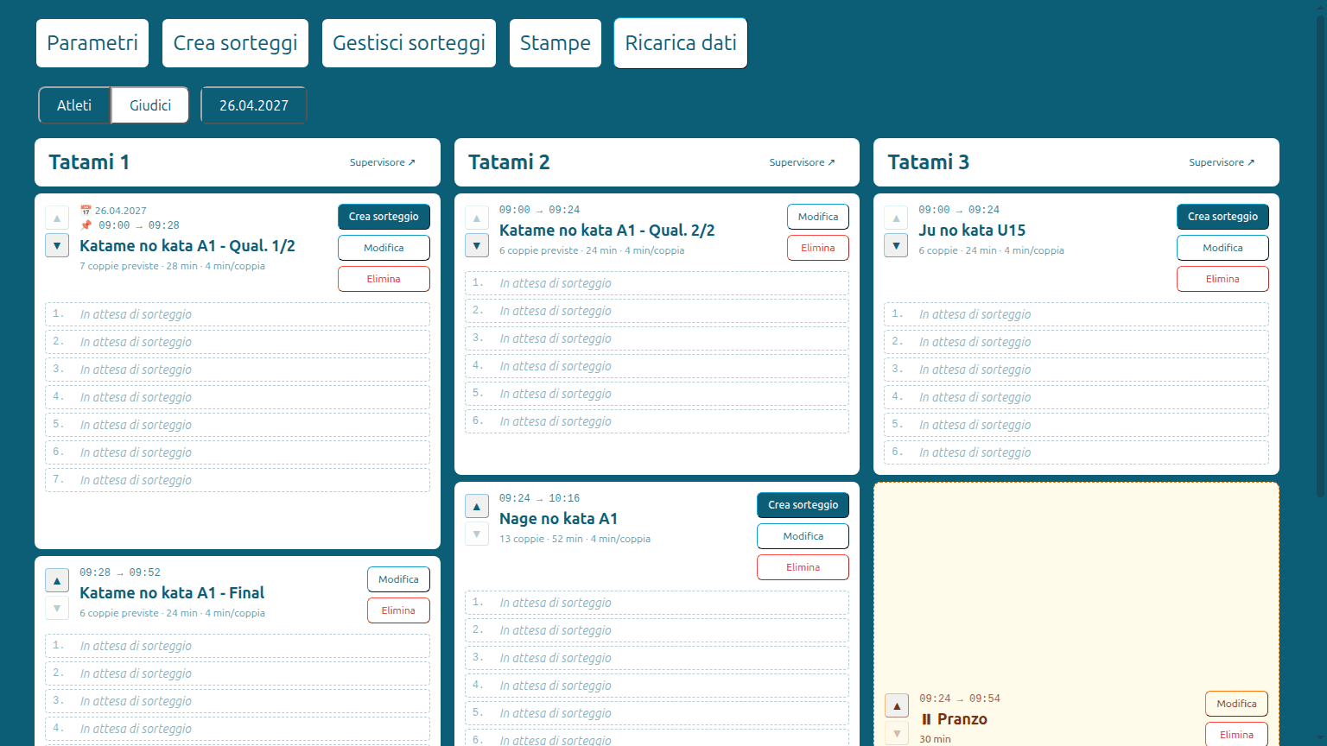Create draw for Katame no kata A1 - Qual. 1/2
1327x746 pixels.
click(384, 217)
